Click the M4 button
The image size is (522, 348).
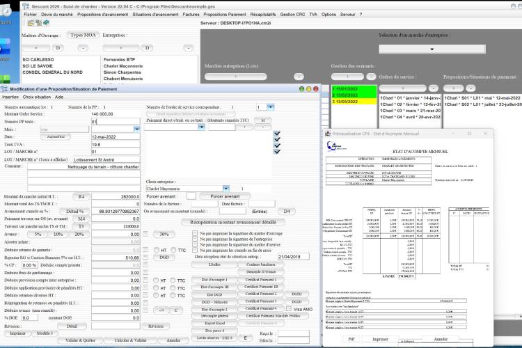point(81,219)
